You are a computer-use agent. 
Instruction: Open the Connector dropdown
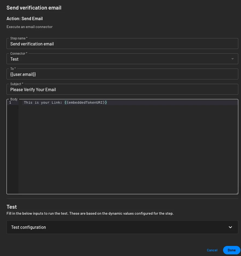click(x=122, y=59)
